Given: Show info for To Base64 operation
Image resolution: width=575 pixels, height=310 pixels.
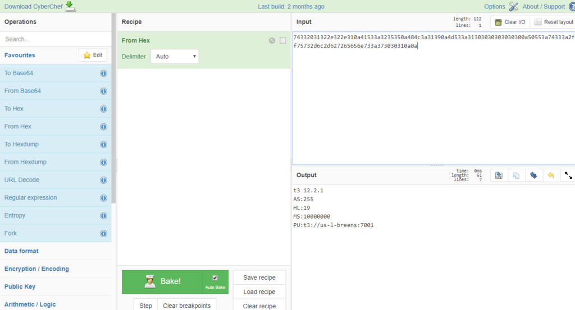Looking at the screenshot, I should pos(103,73).
